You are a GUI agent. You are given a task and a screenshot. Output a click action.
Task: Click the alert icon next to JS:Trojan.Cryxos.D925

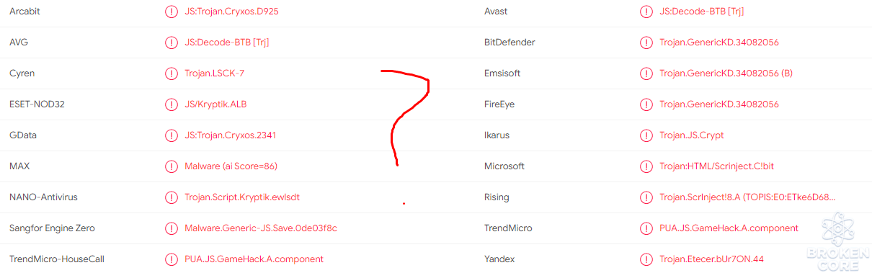(172, 12)
